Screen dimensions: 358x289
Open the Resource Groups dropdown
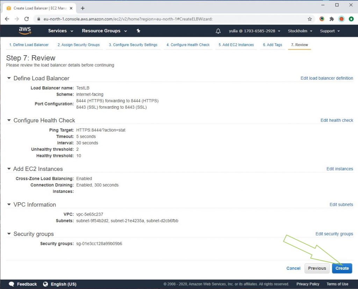[x=104, y=31]
